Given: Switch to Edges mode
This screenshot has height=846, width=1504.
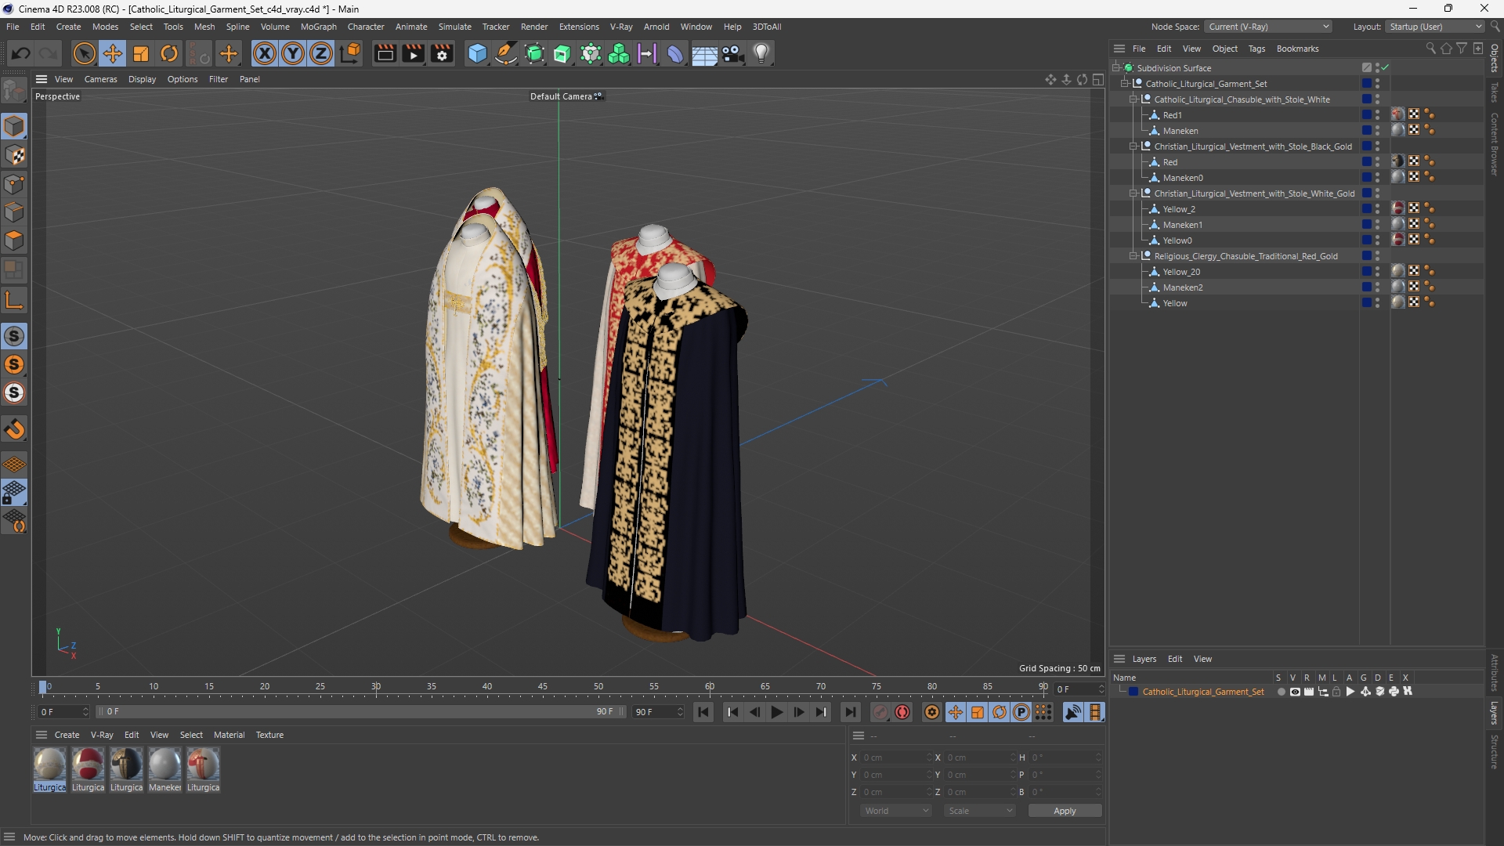Looking at the screenshot, I should coord(14,212).
